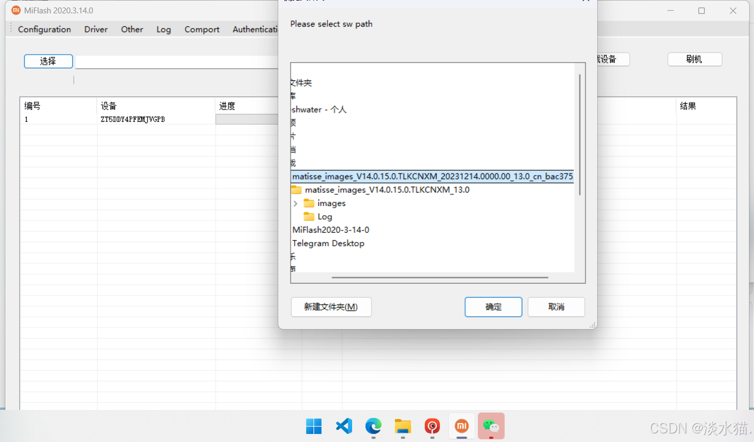
Task: Click the folder tree horizontal scrollbar
Action: (x=440, y=278)
